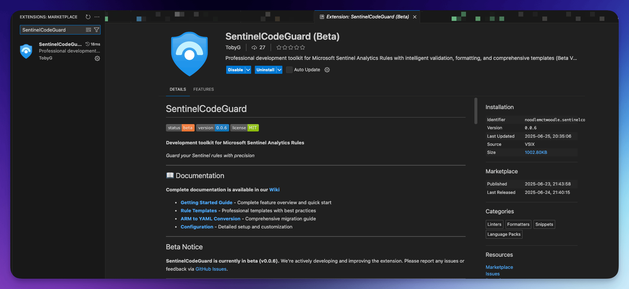The width and height of the screenshot is (629, 289).
Task: Select the Linters category
Action: [x=494, y=224]
